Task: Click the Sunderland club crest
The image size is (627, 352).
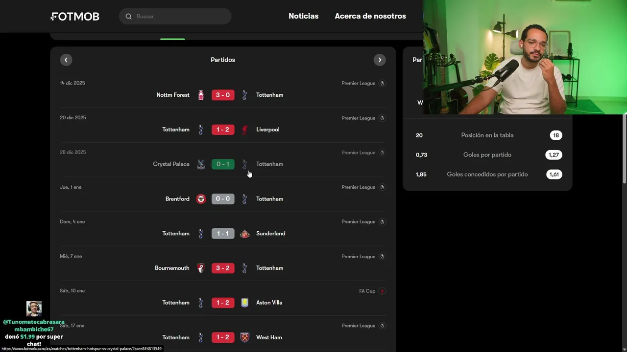Action: point(244,234)
